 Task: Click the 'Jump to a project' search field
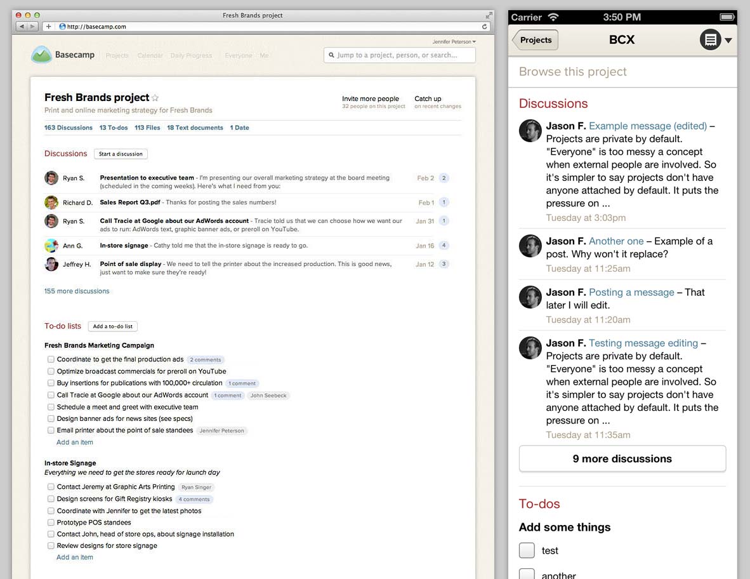coord(399,55)
